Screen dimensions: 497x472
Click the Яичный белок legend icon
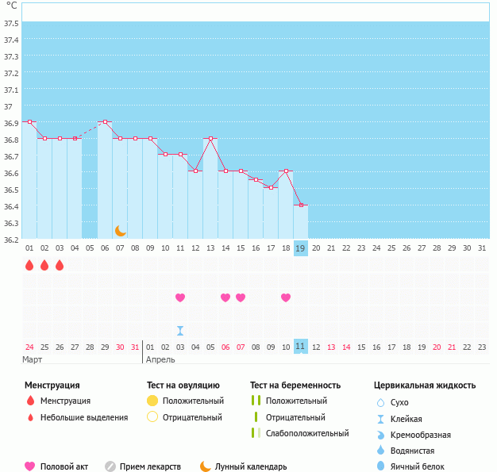pyautogui.click(x=380, y=466)
